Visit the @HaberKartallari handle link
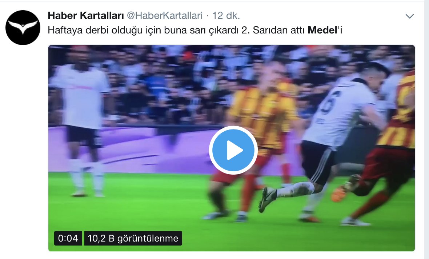The width and height of the screenshot is (429, 259). pyautogui.click(x=165, y=16)
